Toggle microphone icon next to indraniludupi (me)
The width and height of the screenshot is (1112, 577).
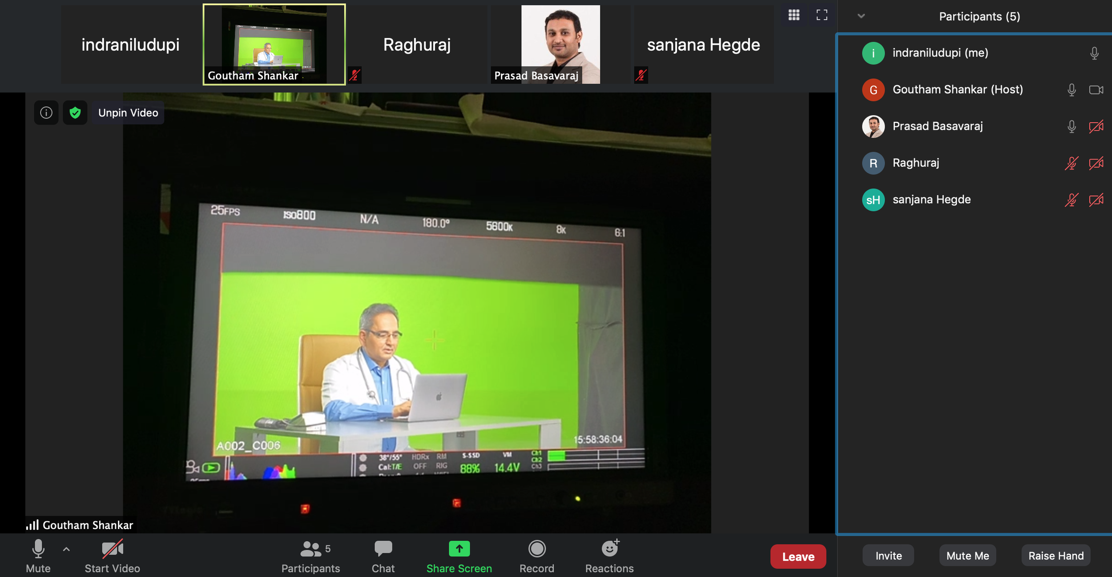1094,53
